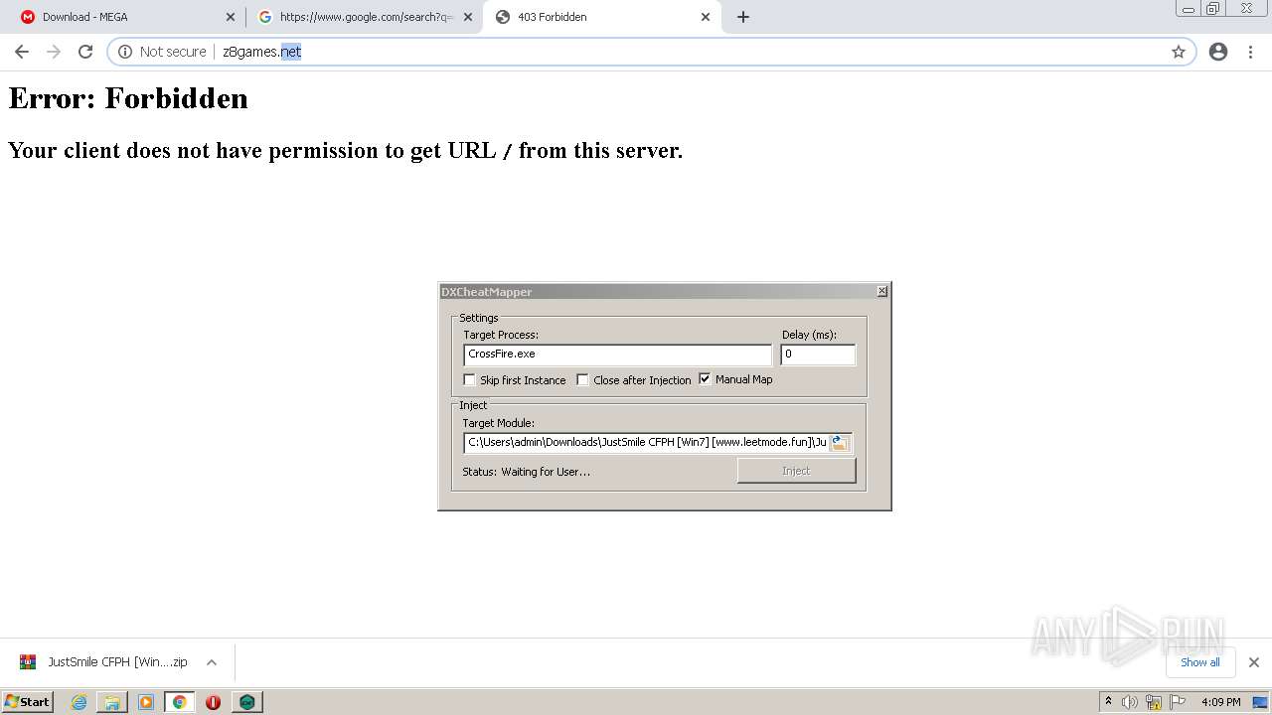Image resolution: width=1272 pixels, height=715 pixels.
Task: Go forward in browser history
Action: click(54, 52)
